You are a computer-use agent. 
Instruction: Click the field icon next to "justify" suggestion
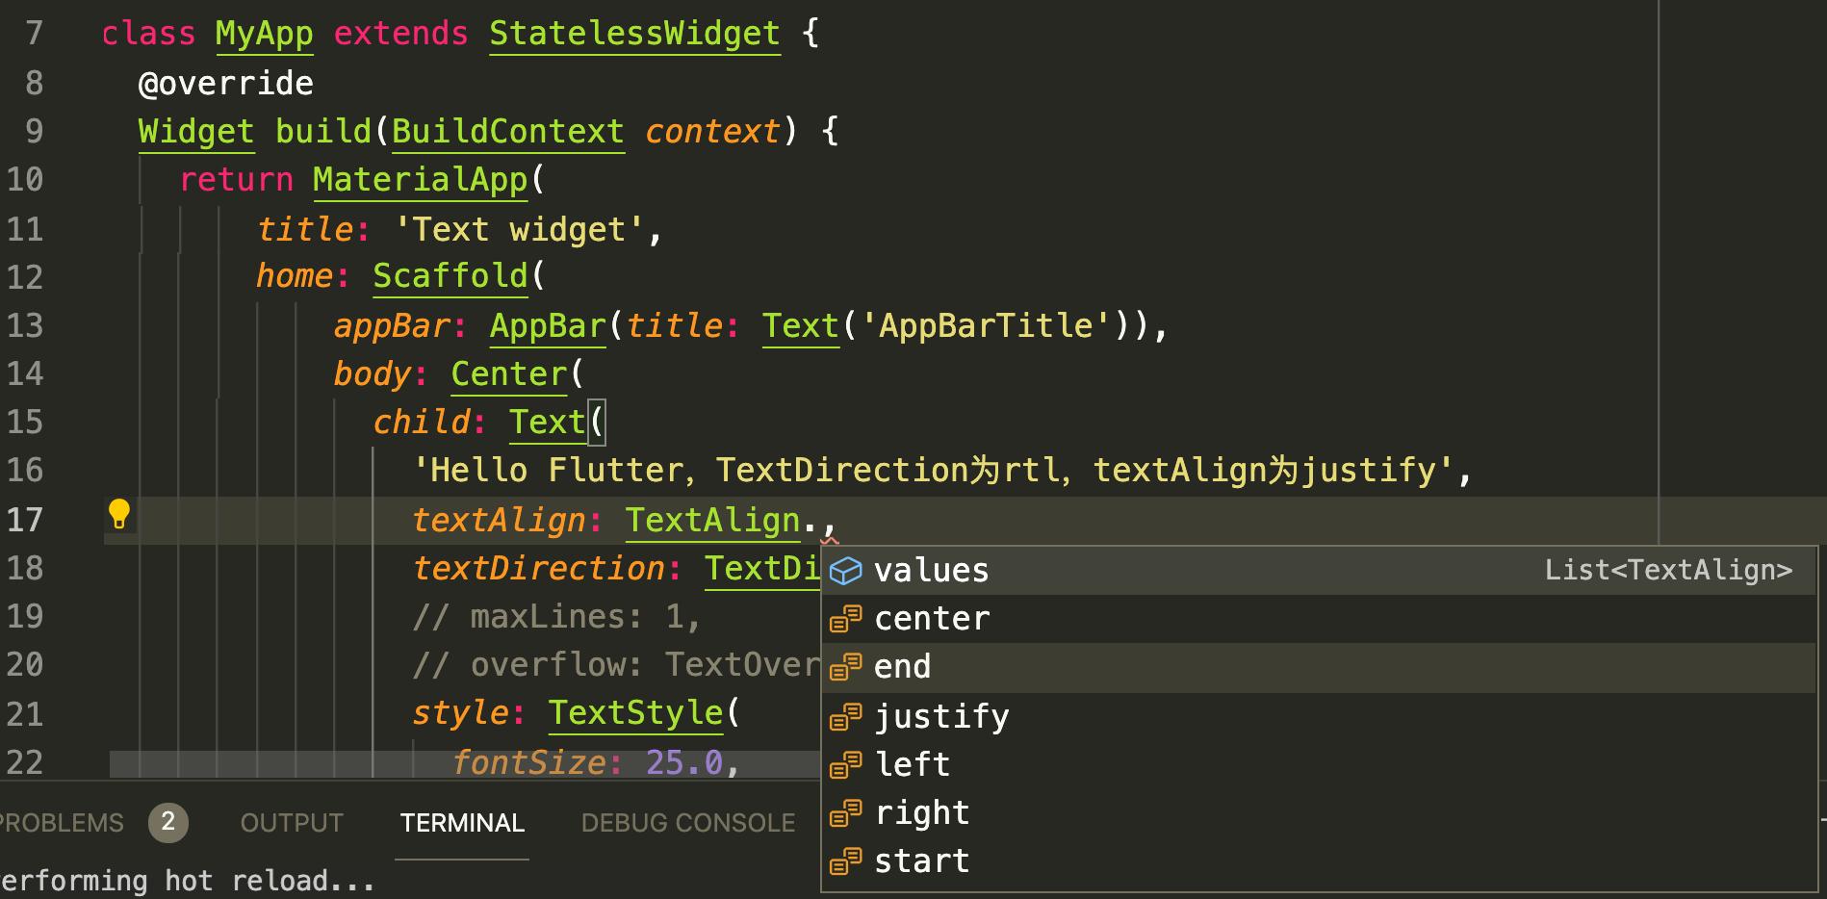[846, 715]
